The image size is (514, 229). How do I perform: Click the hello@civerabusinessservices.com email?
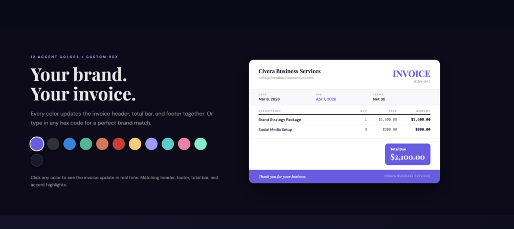286,78
